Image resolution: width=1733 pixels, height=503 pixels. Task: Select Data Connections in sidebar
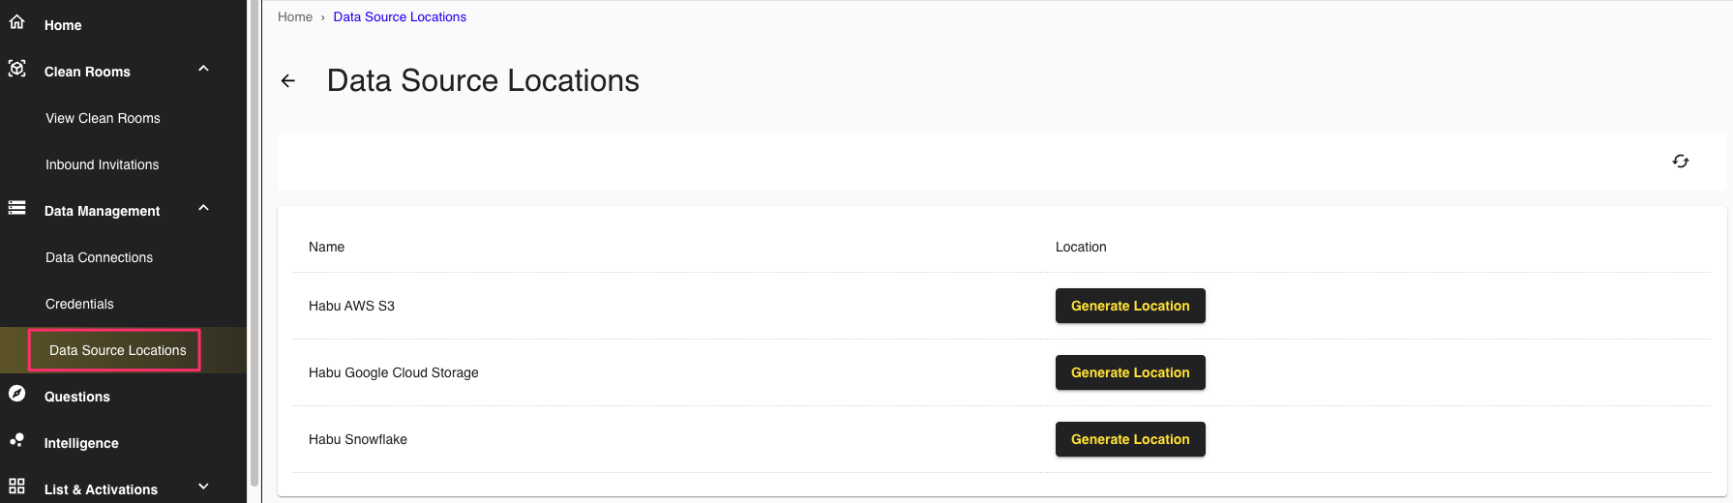pyautogui.click(x=99, y=257)
